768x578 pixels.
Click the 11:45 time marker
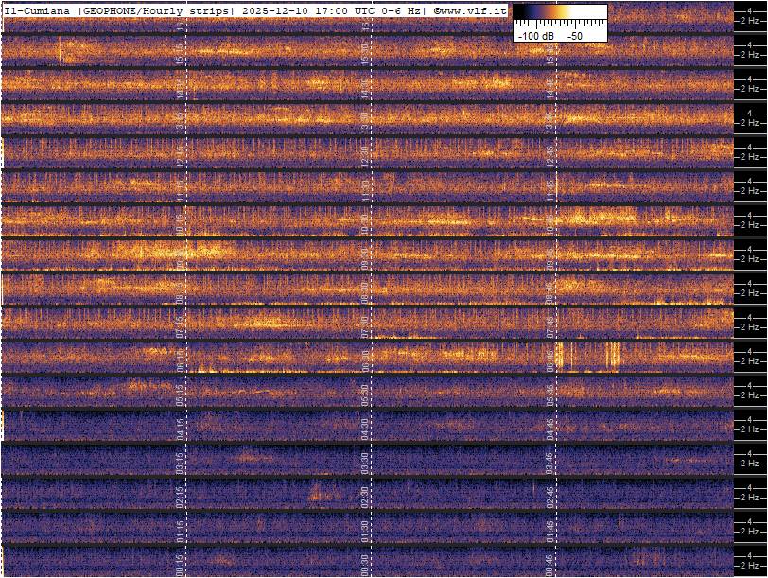click(x=550, y=188)
